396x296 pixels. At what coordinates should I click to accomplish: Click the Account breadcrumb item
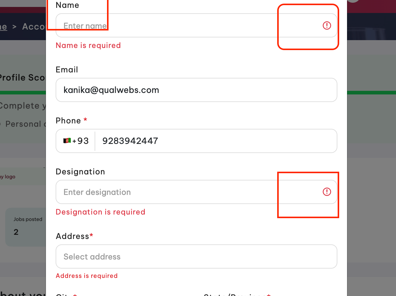point(34,27)
